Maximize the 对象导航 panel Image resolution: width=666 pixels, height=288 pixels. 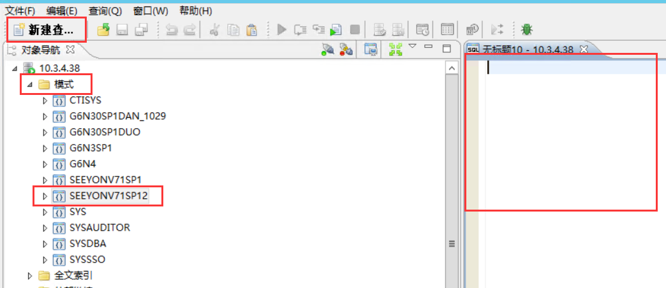coord(447,49)
